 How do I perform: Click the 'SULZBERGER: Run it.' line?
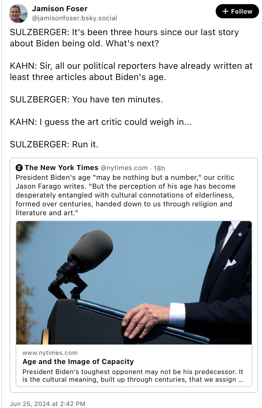[54, 144]
